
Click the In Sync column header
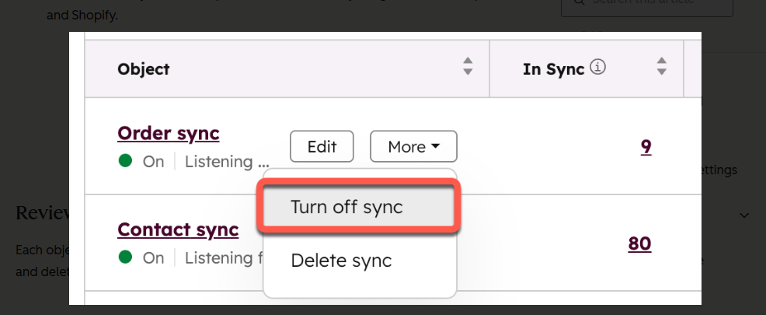click(x=553, y=69)
